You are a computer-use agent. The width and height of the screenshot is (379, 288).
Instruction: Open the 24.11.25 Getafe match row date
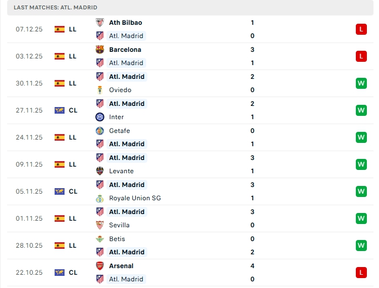pyautogui.click(x=29, y=137)
